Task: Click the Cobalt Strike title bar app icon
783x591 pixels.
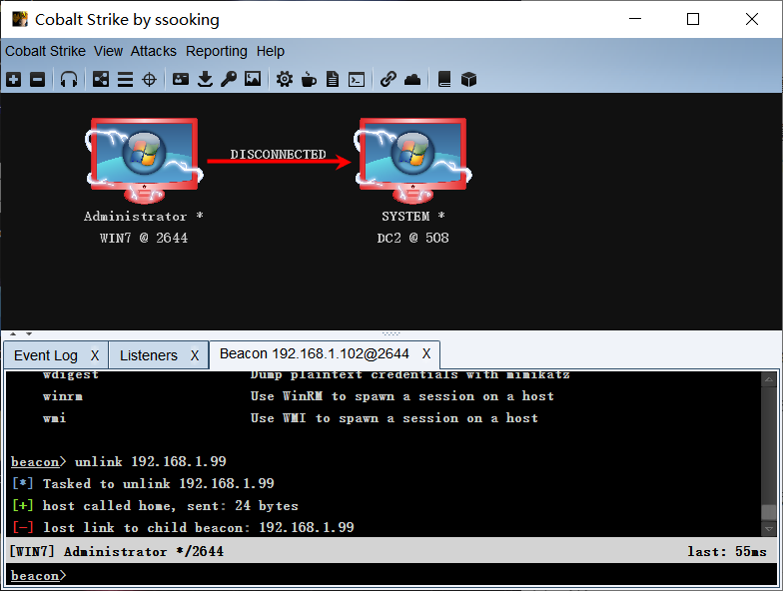Action: [20, 20]
